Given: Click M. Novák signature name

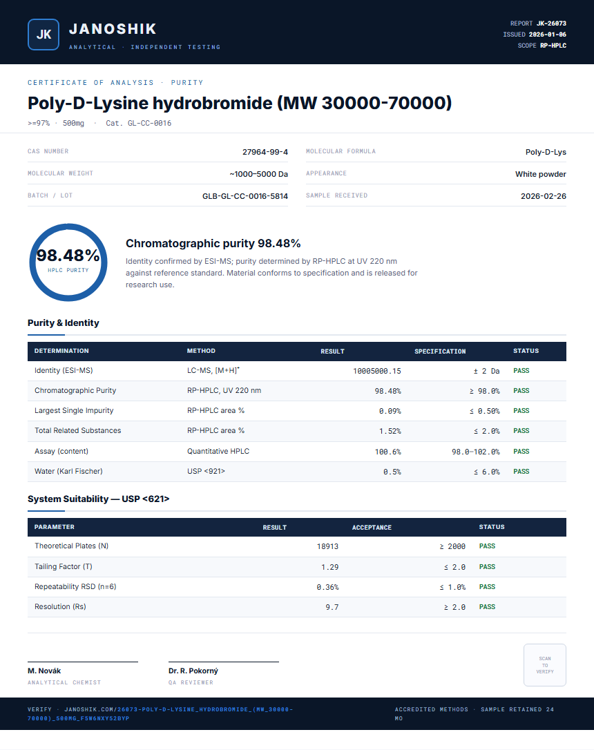Looking at the screenshot, I should [44, 671].
